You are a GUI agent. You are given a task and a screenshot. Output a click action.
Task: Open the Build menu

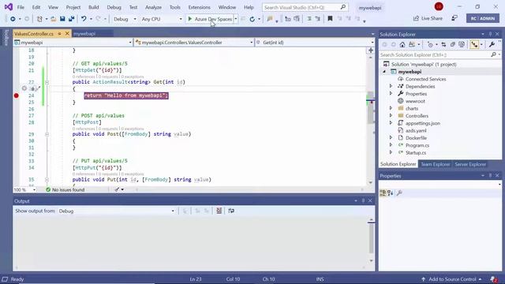coord(93,7)
